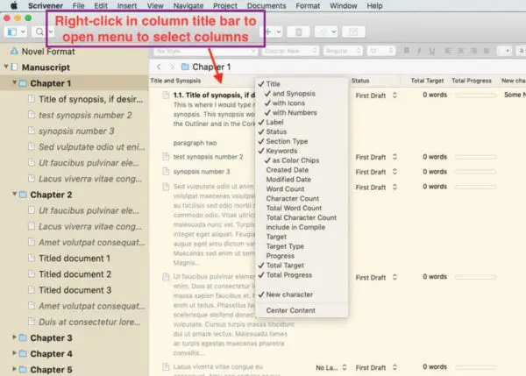Open the No La... label dropdown

click(x=331, y=367)
